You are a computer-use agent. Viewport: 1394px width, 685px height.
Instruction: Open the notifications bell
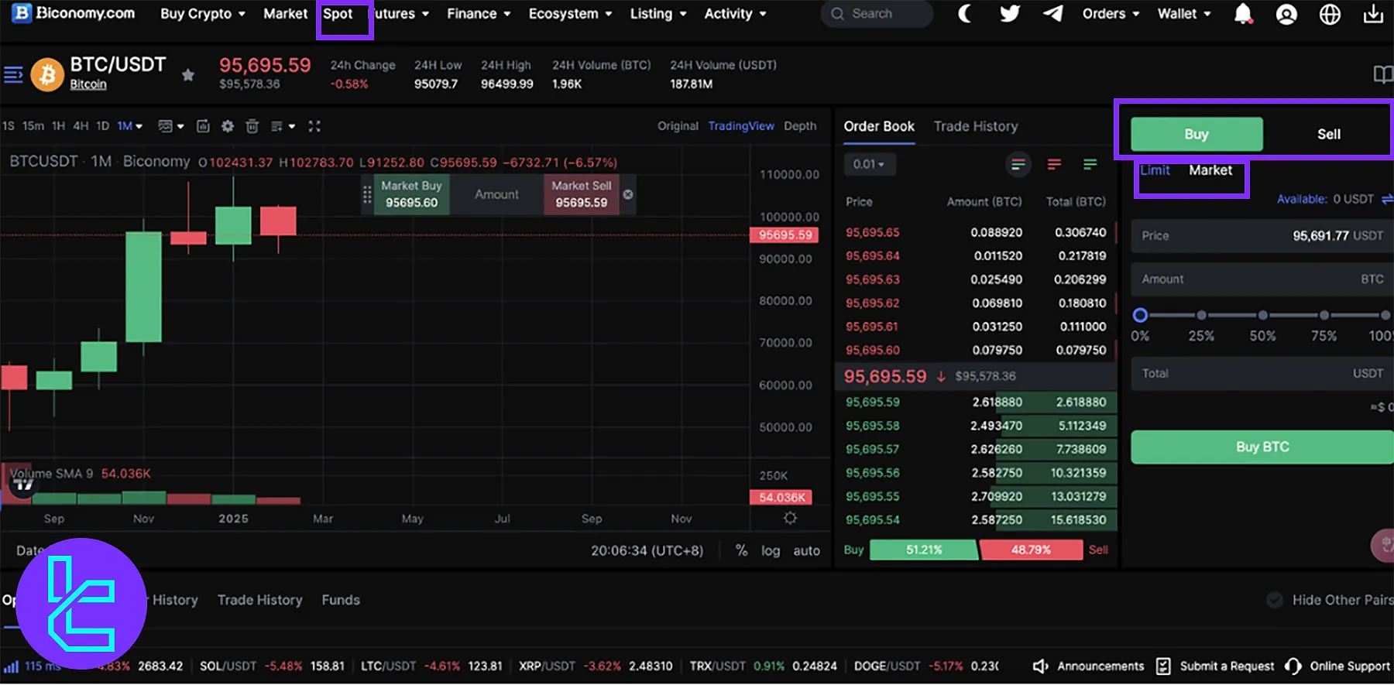tap(1243, 14)
